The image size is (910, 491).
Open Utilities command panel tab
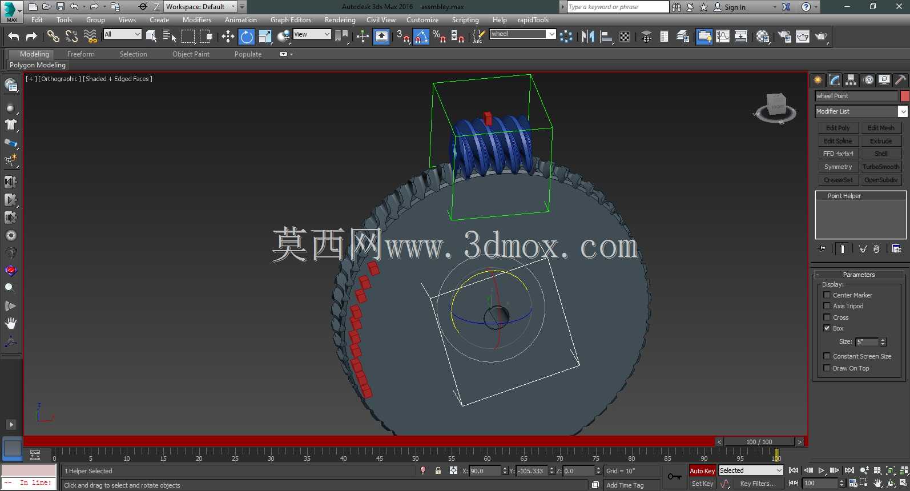(900, 80)
